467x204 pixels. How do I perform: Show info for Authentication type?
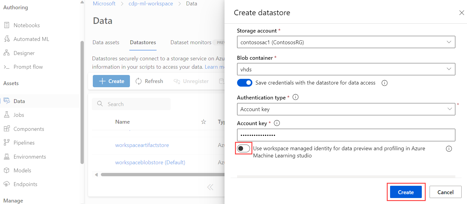point(295,97)
